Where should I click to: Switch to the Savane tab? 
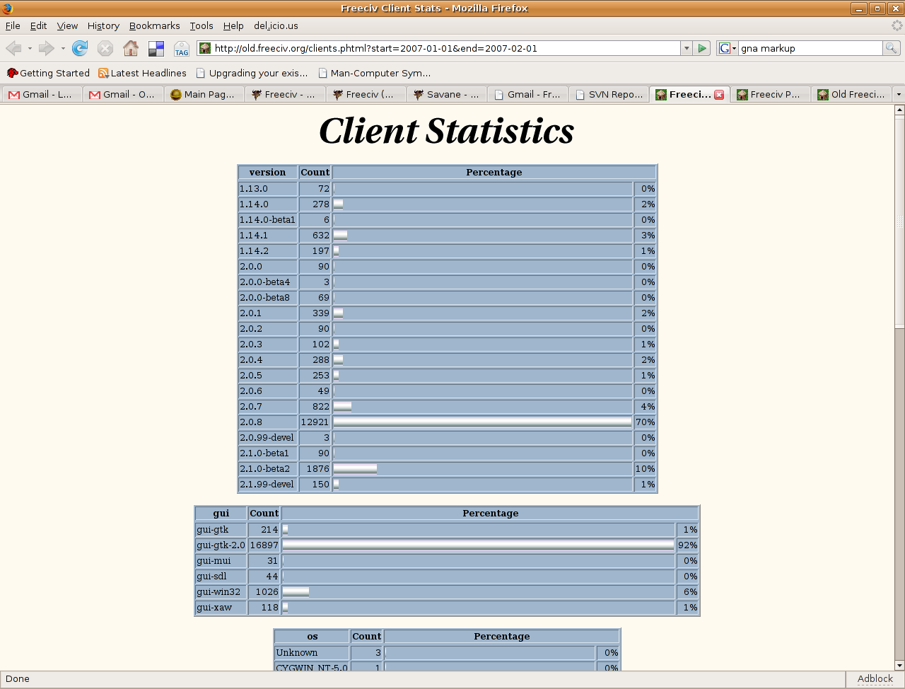coord(447,95)
